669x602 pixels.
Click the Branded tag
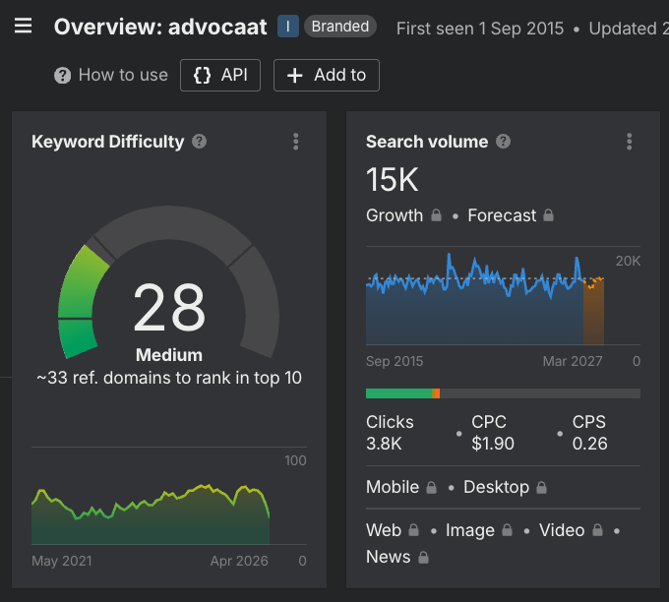tap(340, 27)
